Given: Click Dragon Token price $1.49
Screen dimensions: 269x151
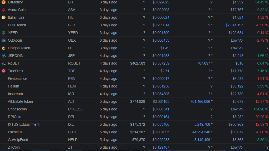Looking at the screenshot, I should tap(165, 48).
